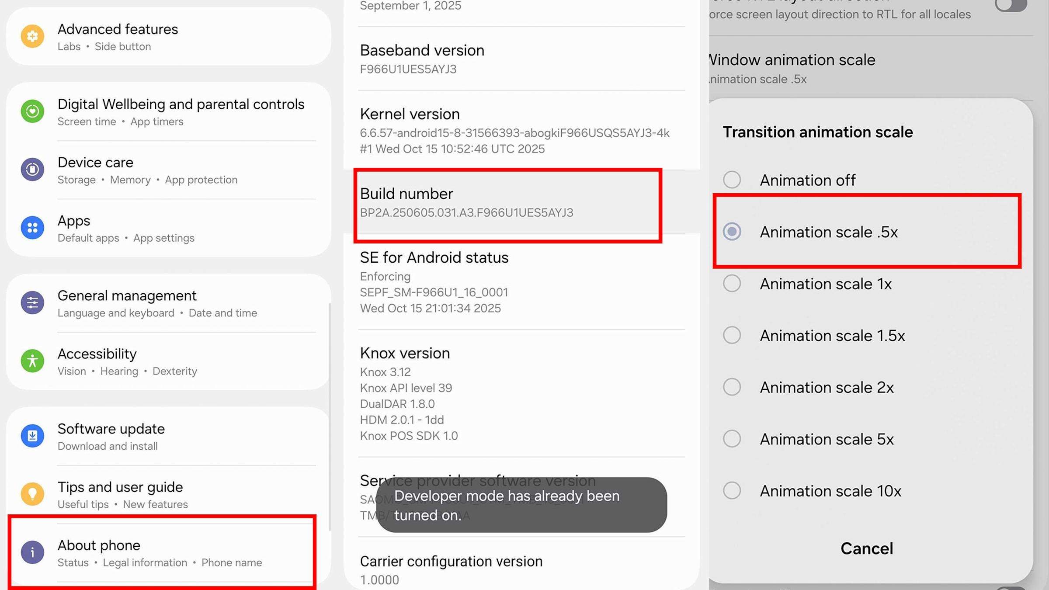
Task: Click the Digital Wellbeing heart icon
Action: (x=32, y=111)
